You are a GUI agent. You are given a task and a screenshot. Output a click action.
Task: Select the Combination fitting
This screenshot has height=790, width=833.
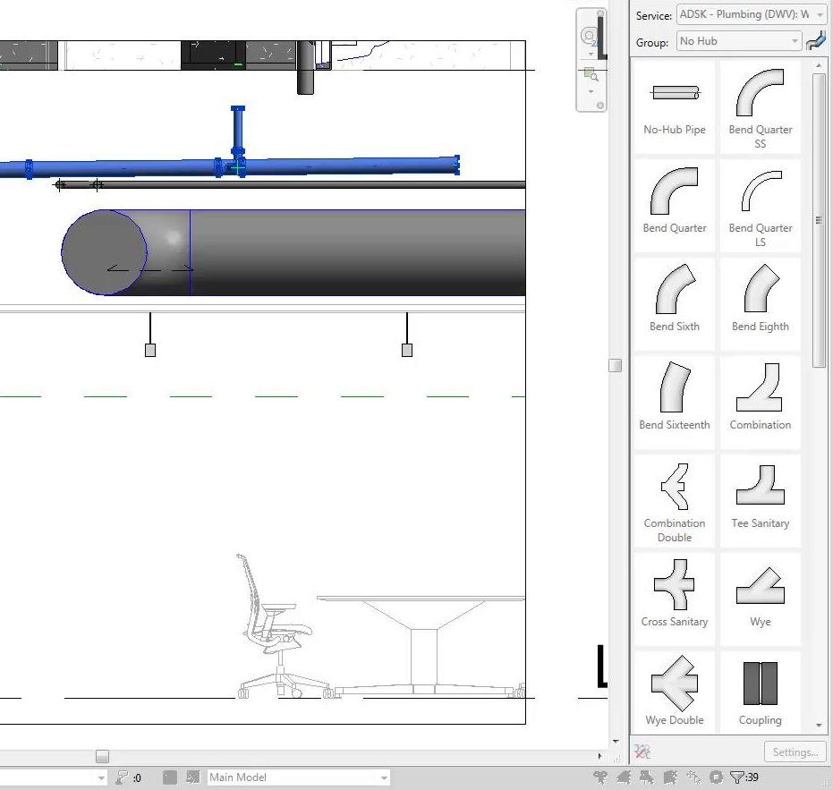point(760,401)
